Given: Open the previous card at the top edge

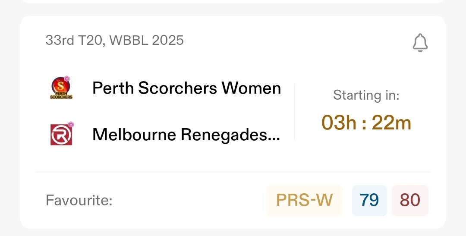Looking at the screenshot, I should click(x=233, y=2).
